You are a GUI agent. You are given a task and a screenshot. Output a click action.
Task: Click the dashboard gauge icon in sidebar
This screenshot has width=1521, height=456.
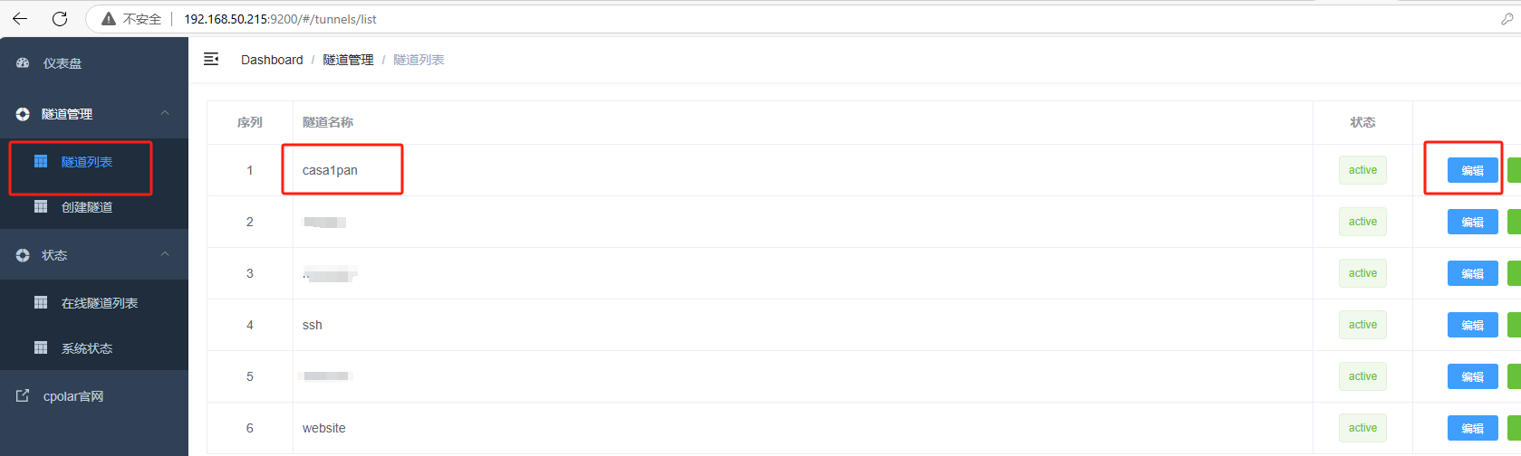point(23,62)
